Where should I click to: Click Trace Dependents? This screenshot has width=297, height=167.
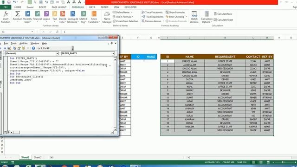tap(153, 17)
